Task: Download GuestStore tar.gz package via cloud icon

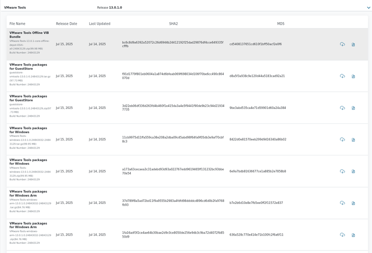Action: coord(343,76)
